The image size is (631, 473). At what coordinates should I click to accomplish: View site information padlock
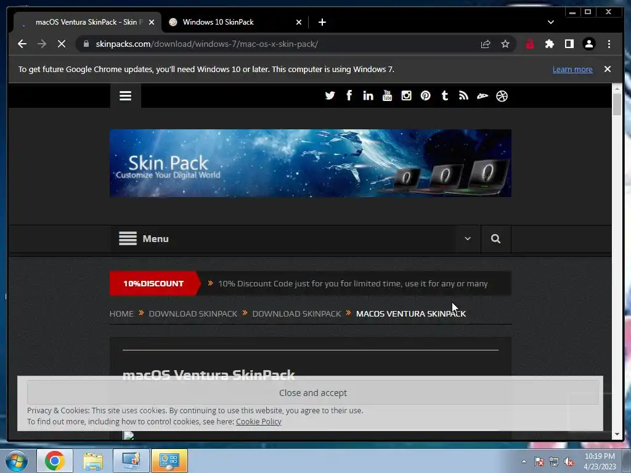click(x=86, y=44)
